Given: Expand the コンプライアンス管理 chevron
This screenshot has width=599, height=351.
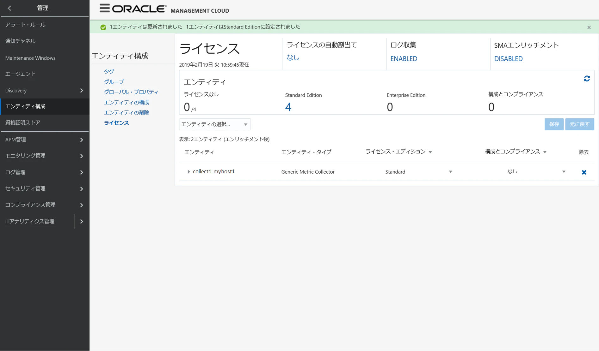Looking at the screenshot, I should point(82,205).
